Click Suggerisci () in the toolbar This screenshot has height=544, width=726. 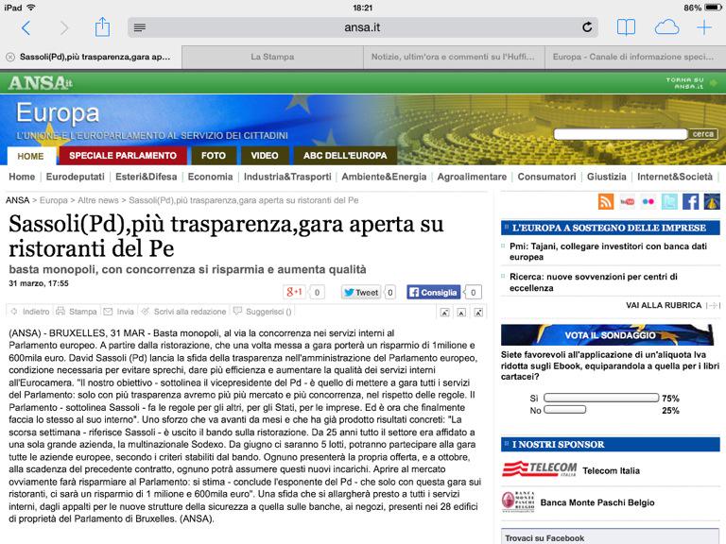coord(263,312)
